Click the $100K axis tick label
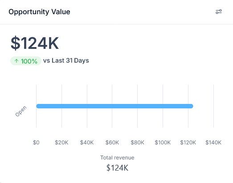 [163, 143]
